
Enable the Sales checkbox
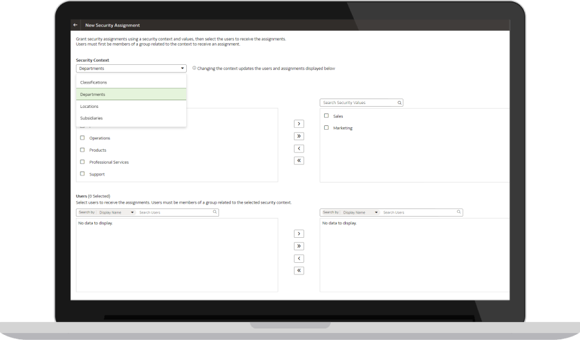point(327,116)
